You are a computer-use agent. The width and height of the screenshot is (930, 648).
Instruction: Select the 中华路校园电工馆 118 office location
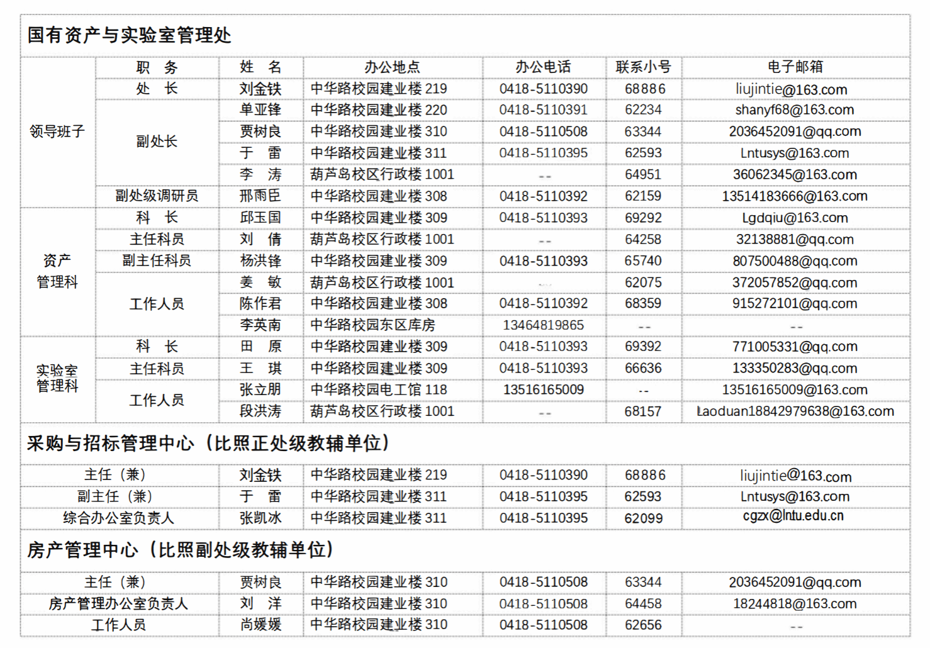pyautogui.click(x=379, y=390)
